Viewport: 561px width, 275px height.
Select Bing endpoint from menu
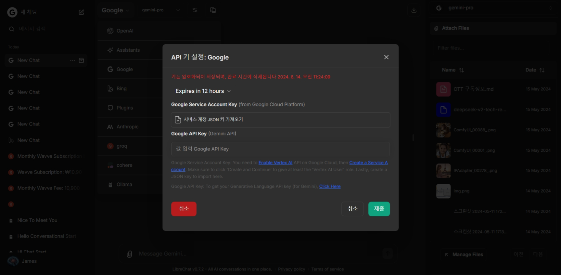pyautogui.click(x=130, y=88)
